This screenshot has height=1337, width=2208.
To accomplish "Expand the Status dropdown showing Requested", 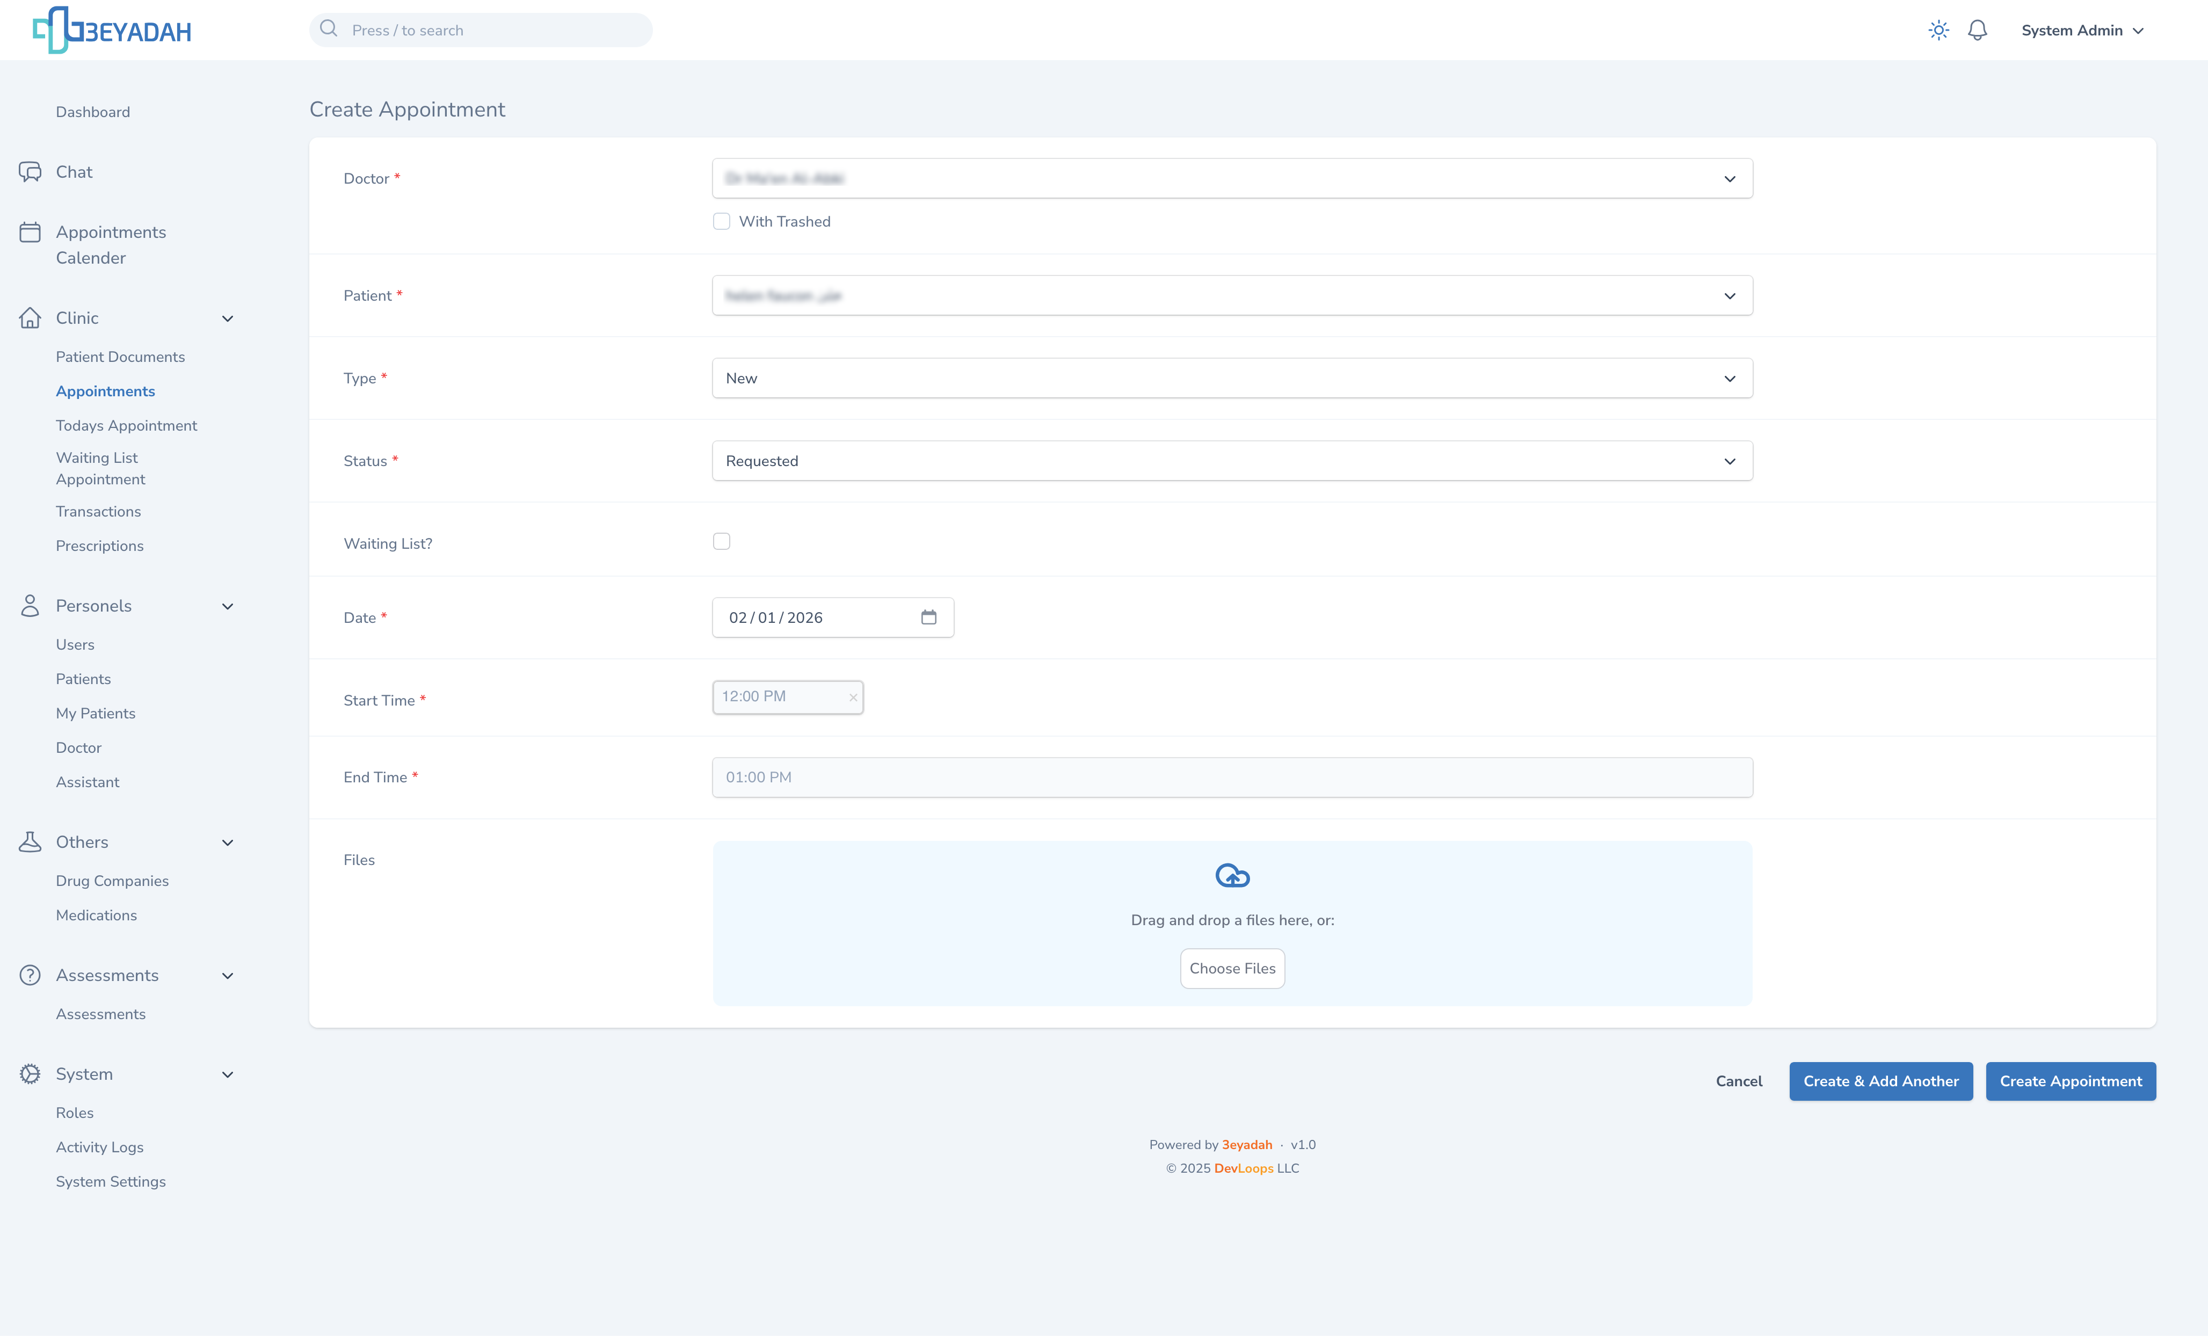I will click(x=1232, y=461).
